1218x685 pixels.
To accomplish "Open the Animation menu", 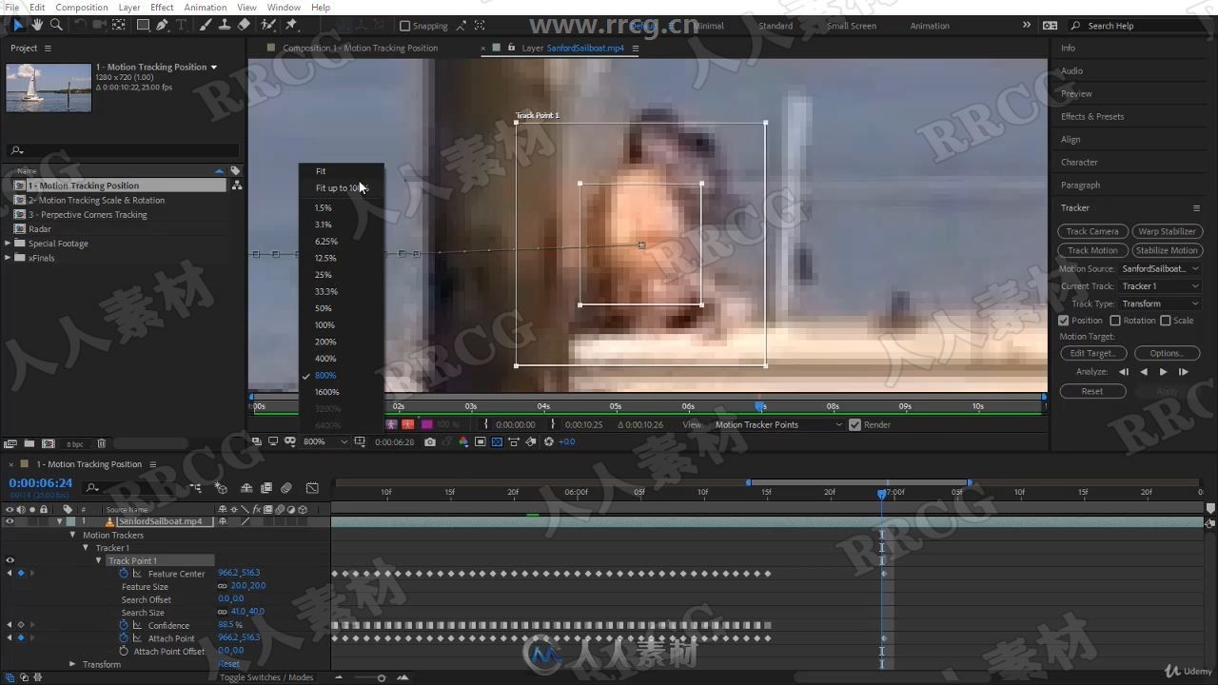I will [205, 7].
